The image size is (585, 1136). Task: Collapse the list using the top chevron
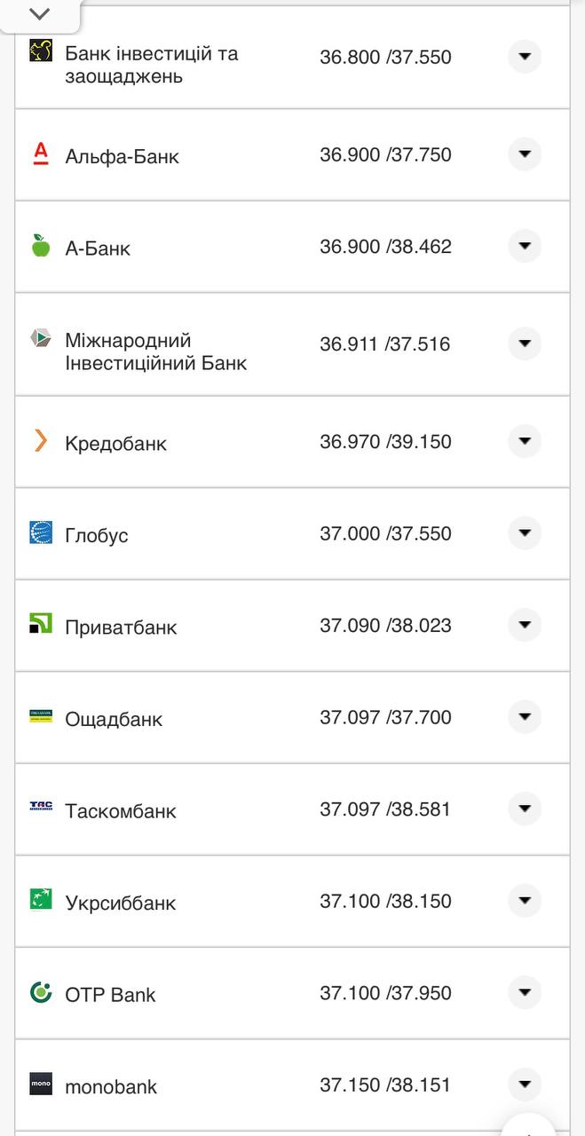38,14
